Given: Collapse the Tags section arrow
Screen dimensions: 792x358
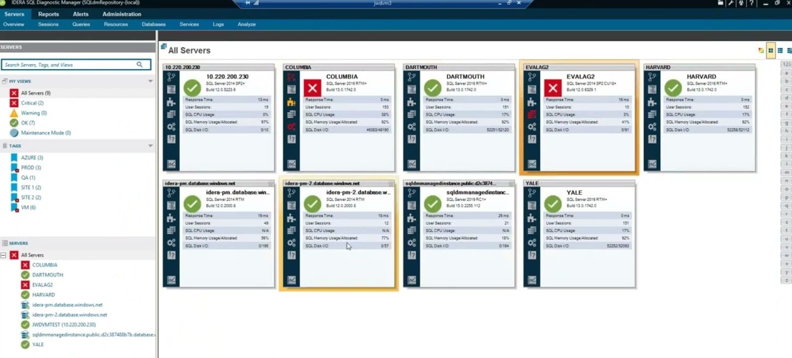Looking at the screenshot, I should click(x=150, y=146).
